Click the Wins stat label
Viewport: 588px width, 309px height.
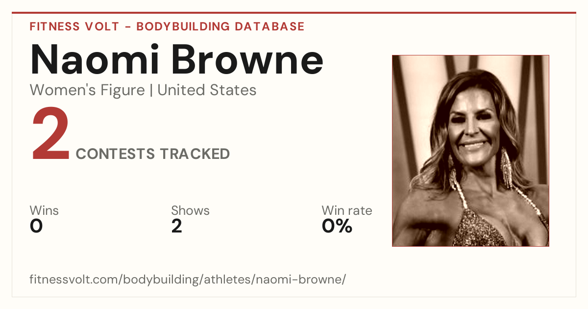pos(44,211)
